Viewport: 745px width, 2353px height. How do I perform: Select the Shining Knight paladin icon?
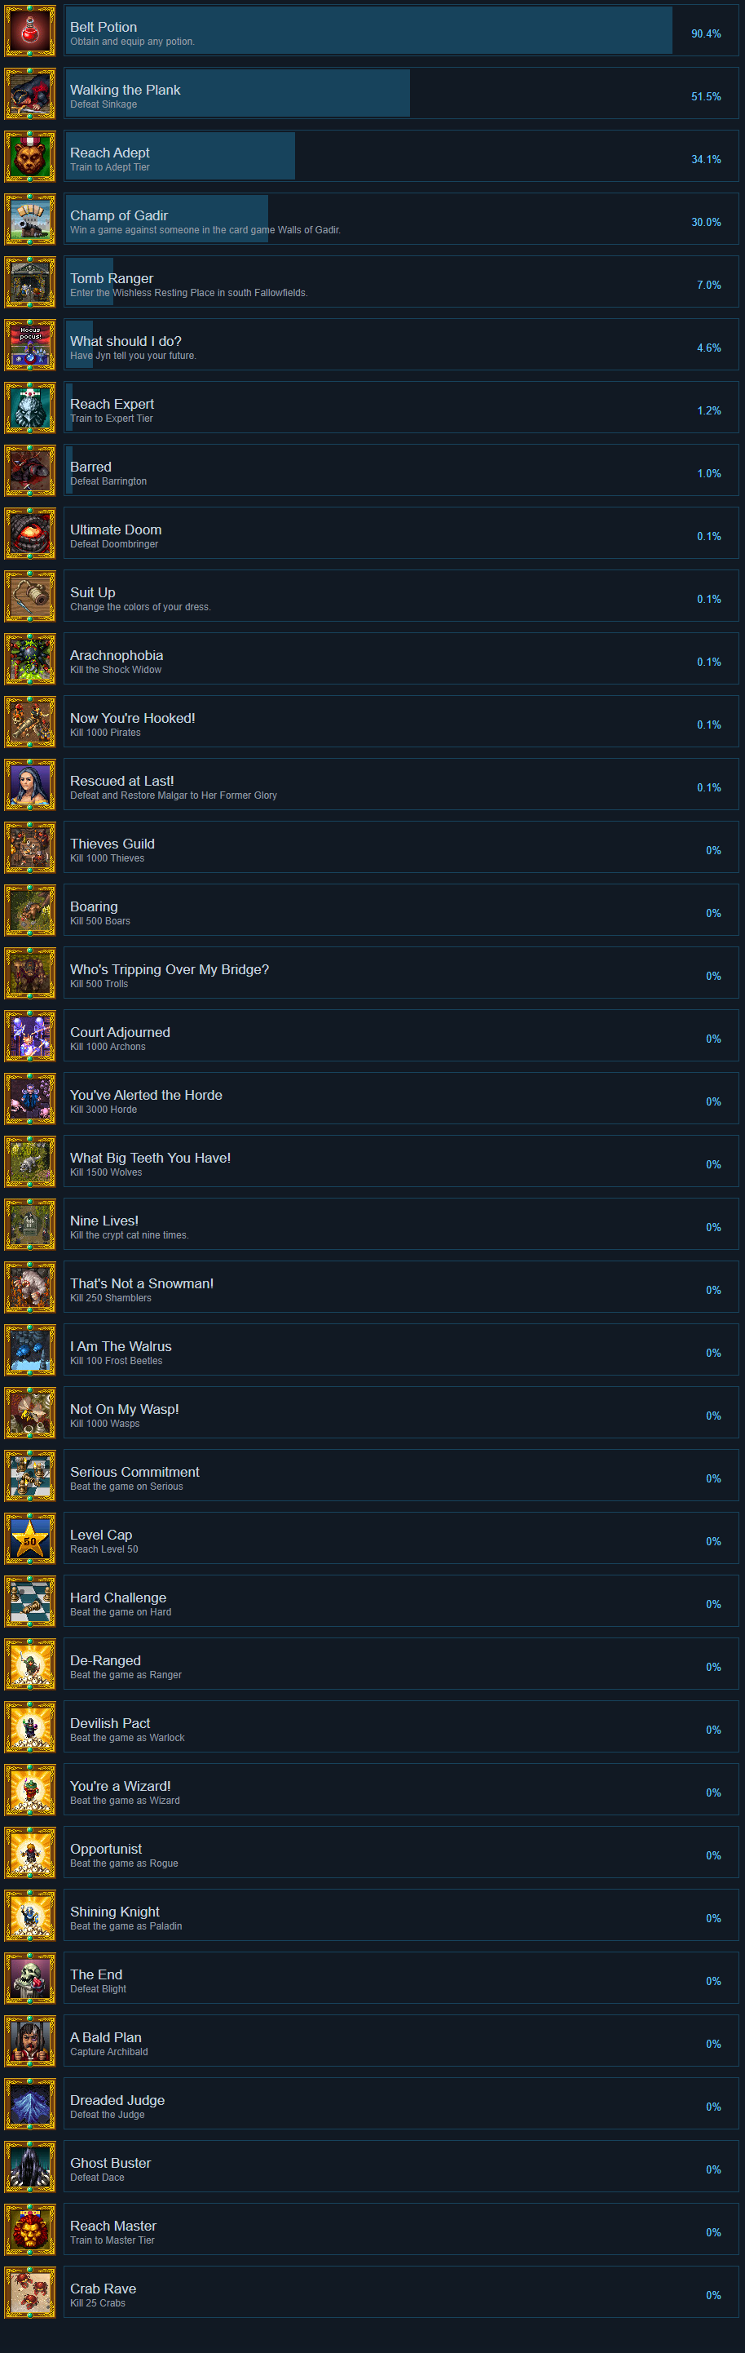tap(30, 1916)
